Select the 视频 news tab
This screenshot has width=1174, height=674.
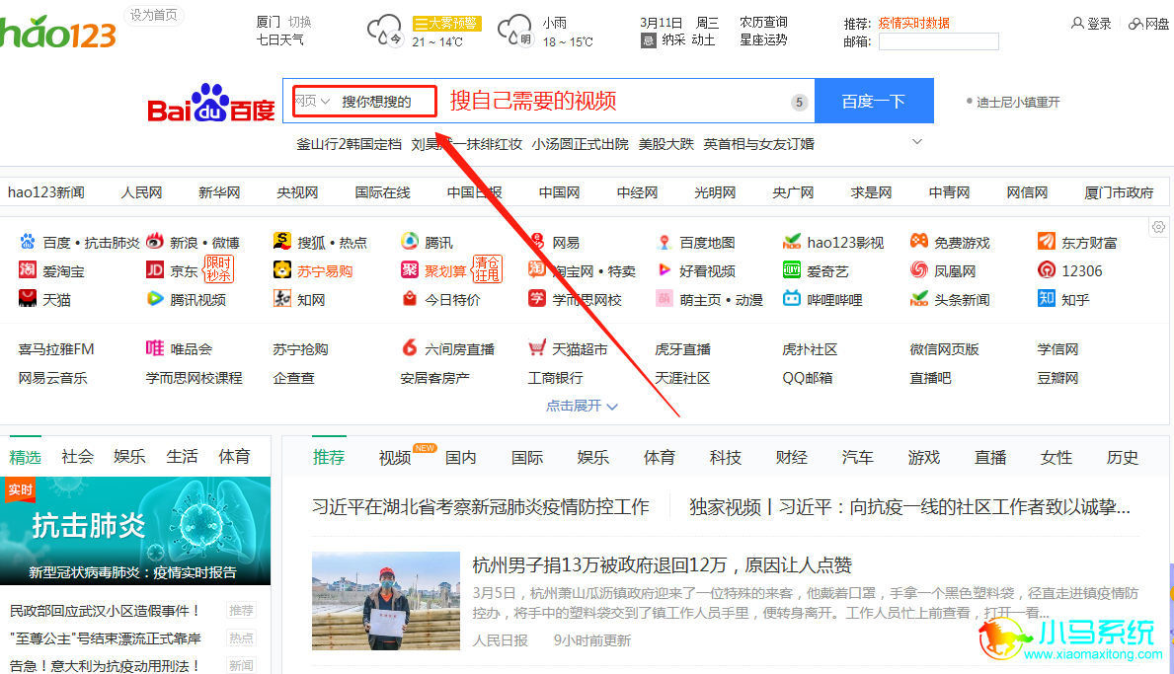point(395,457)
